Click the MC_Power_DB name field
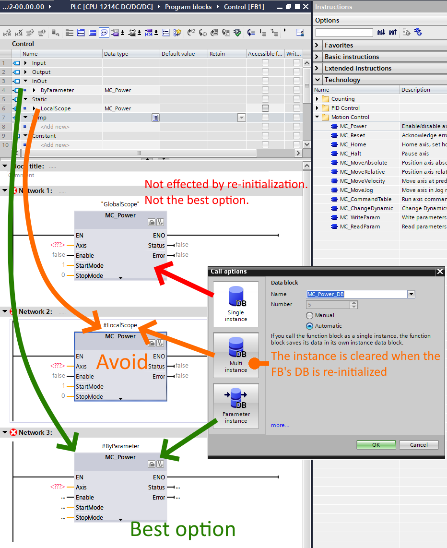Viewport: 447px width, 548px height. pyautogui.click(x=357, y=294)
